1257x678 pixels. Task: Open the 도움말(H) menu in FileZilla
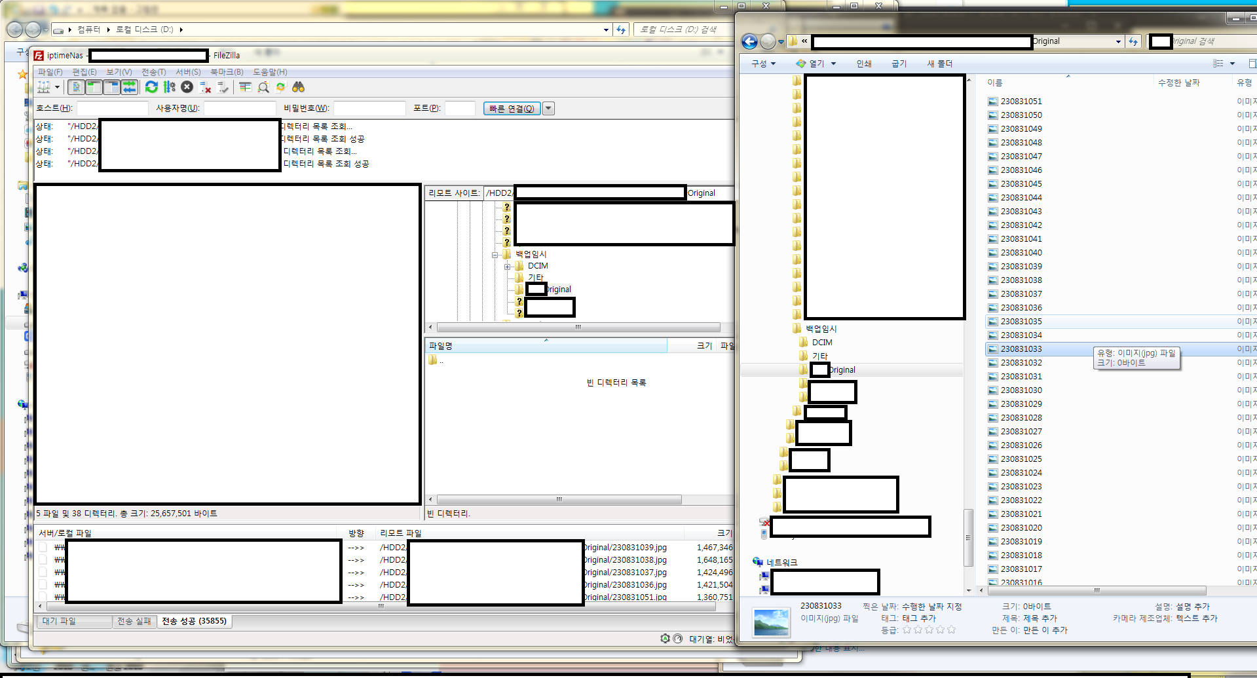click(x=270, y=72)
